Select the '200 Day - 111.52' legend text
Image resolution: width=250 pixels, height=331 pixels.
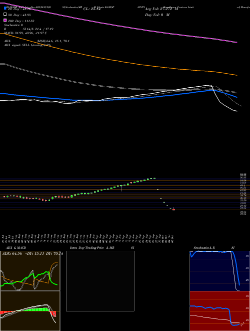coord(21,21)
